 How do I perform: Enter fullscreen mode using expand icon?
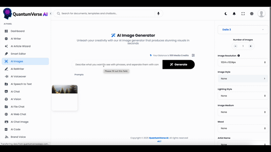coord(243,14)
